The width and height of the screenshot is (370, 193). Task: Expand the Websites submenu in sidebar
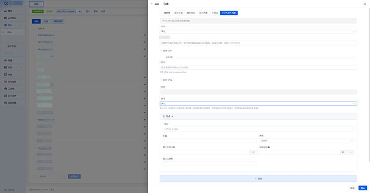click(13, 25)
